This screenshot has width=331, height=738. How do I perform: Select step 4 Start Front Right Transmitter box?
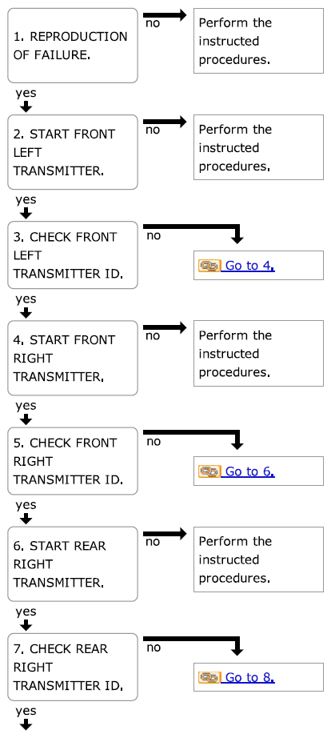pos(73,358)
